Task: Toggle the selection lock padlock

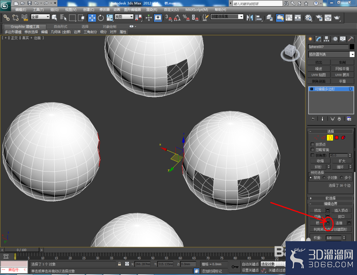Action: coord(119,264)
